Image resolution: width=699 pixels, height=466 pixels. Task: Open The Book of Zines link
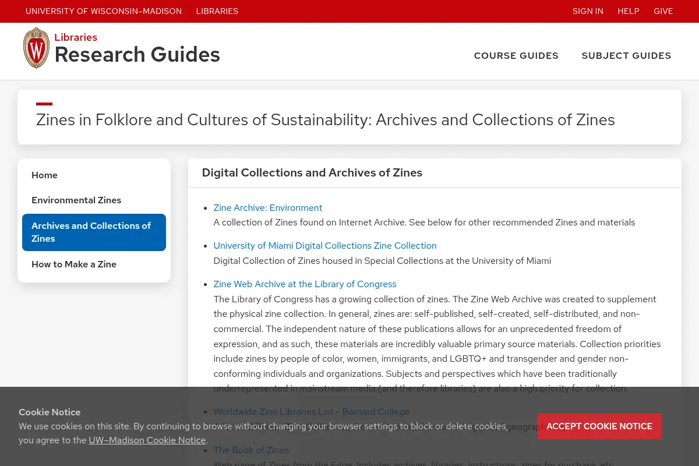point(251,450)
